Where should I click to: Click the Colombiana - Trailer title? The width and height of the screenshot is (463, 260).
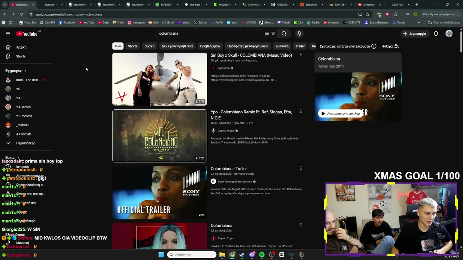[x=229, y=169]
